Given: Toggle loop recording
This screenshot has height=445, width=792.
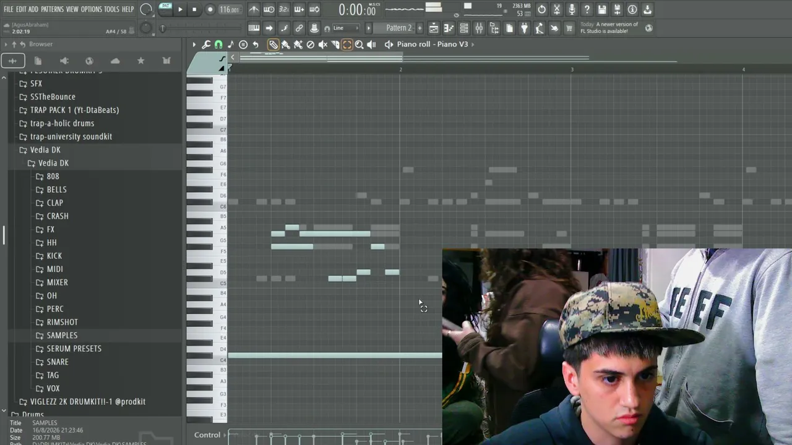Looking at the screenshot, I should point(314,9).
